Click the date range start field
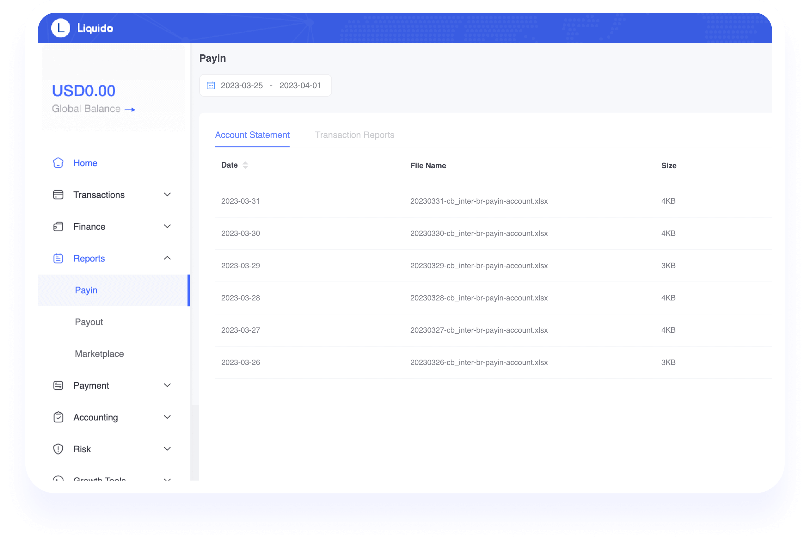The height and width of the screenshot is (544, 810). coord(240,85)
